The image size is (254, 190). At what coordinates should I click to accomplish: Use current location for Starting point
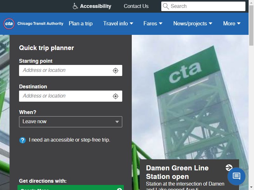click(x=116, y=71)
